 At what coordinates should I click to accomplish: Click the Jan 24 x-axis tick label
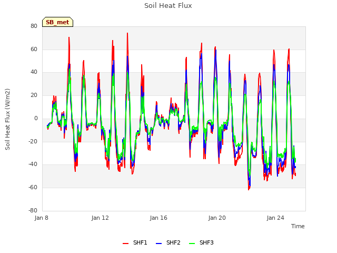tap(275, 218)
